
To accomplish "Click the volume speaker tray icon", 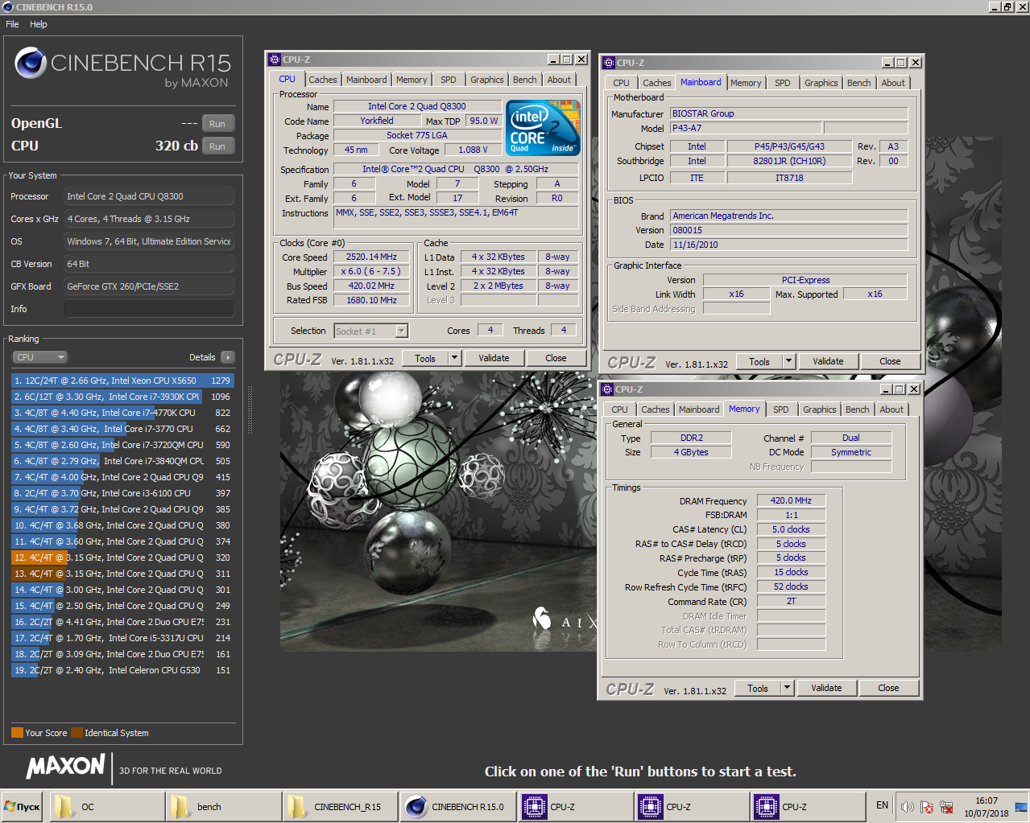I will [908, 807].
